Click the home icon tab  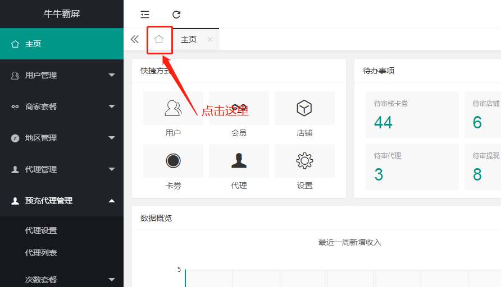point(159,39)
